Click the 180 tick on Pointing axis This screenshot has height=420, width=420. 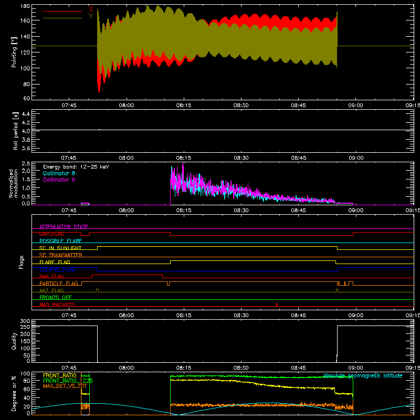tap(25, 6)
